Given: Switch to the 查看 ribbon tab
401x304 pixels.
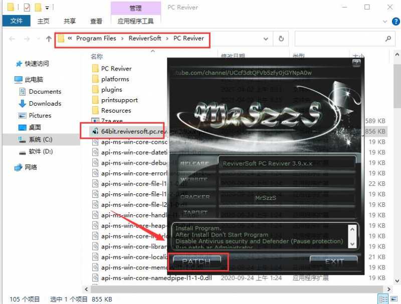Looking at the screenshot, I should tap(96, 22).
